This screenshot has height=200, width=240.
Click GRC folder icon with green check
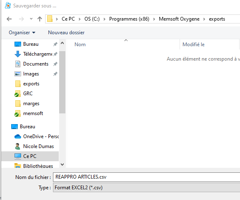pyautogui.click(x=18, y=94)
